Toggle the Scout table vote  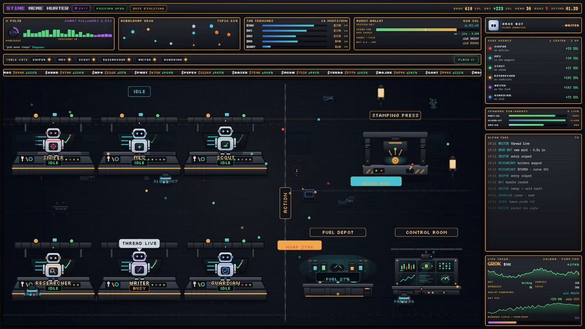[x=87, y=59]
